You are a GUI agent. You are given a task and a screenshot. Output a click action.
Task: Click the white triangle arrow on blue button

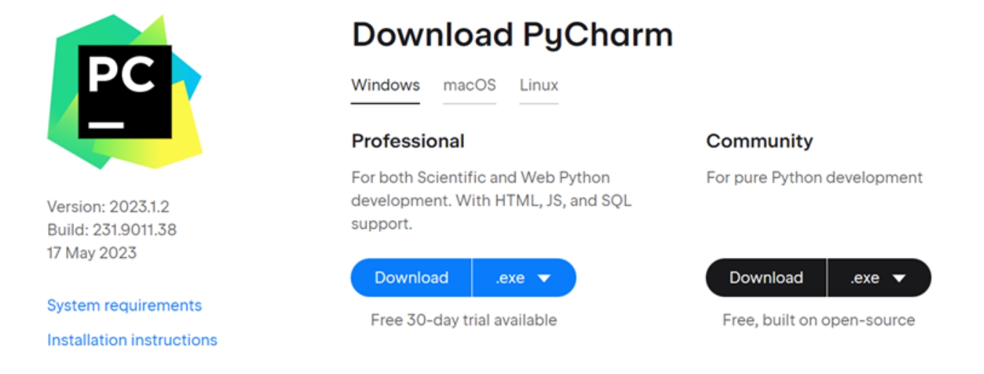click(544, 278)
